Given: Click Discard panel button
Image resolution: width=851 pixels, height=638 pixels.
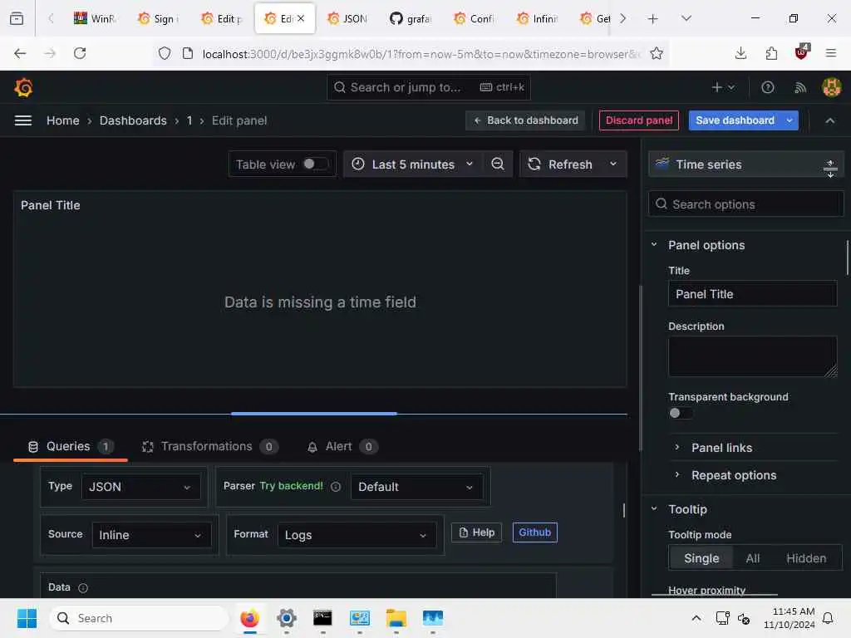Looking at the screenshot, I should (x=639, y=120).
